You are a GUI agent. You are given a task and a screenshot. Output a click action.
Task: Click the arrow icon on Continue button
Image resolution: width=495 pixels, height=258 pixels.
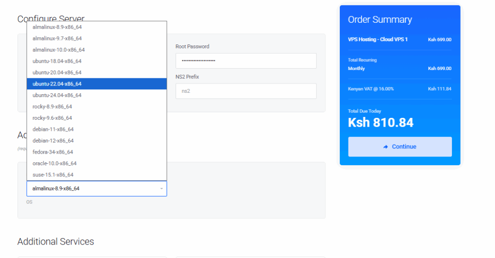(x=386, y=147)
